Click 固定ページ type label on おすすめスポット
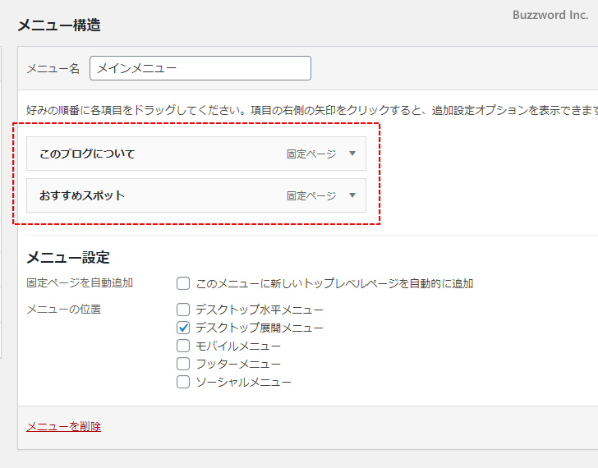 [x=311, y=195]
